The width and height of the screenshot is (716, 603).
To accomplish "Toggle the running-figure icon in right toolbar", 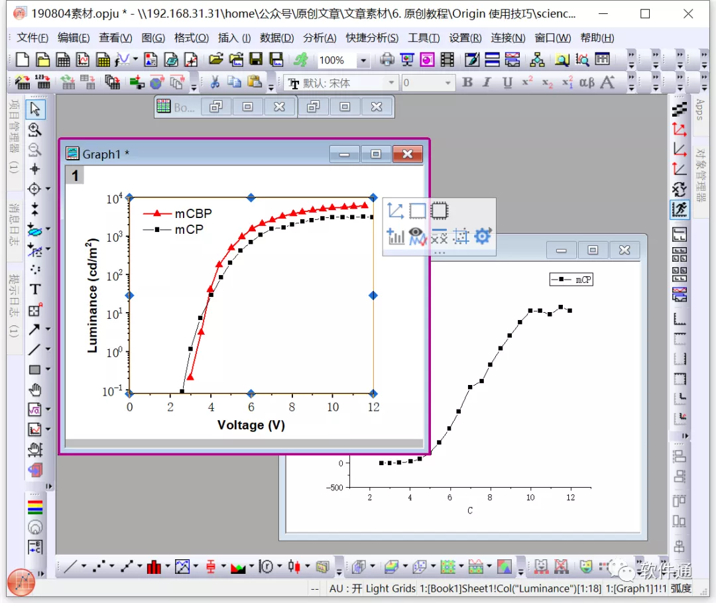I will pyautogui.click(x=680, y=209).
